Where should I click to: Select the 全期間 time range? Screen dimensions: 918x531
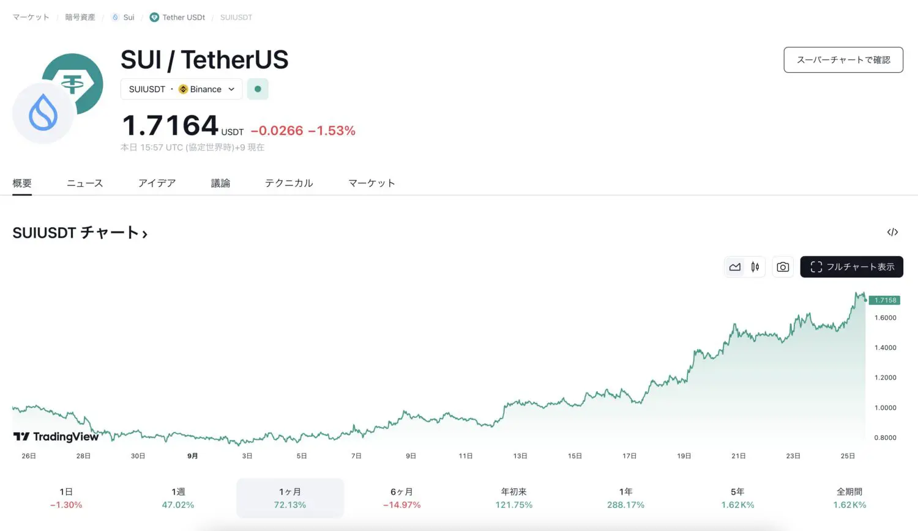[849, 498]
